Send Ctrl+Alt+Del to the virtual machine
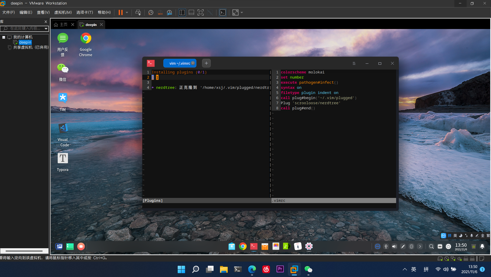491x277 pixels. (138, 13)
